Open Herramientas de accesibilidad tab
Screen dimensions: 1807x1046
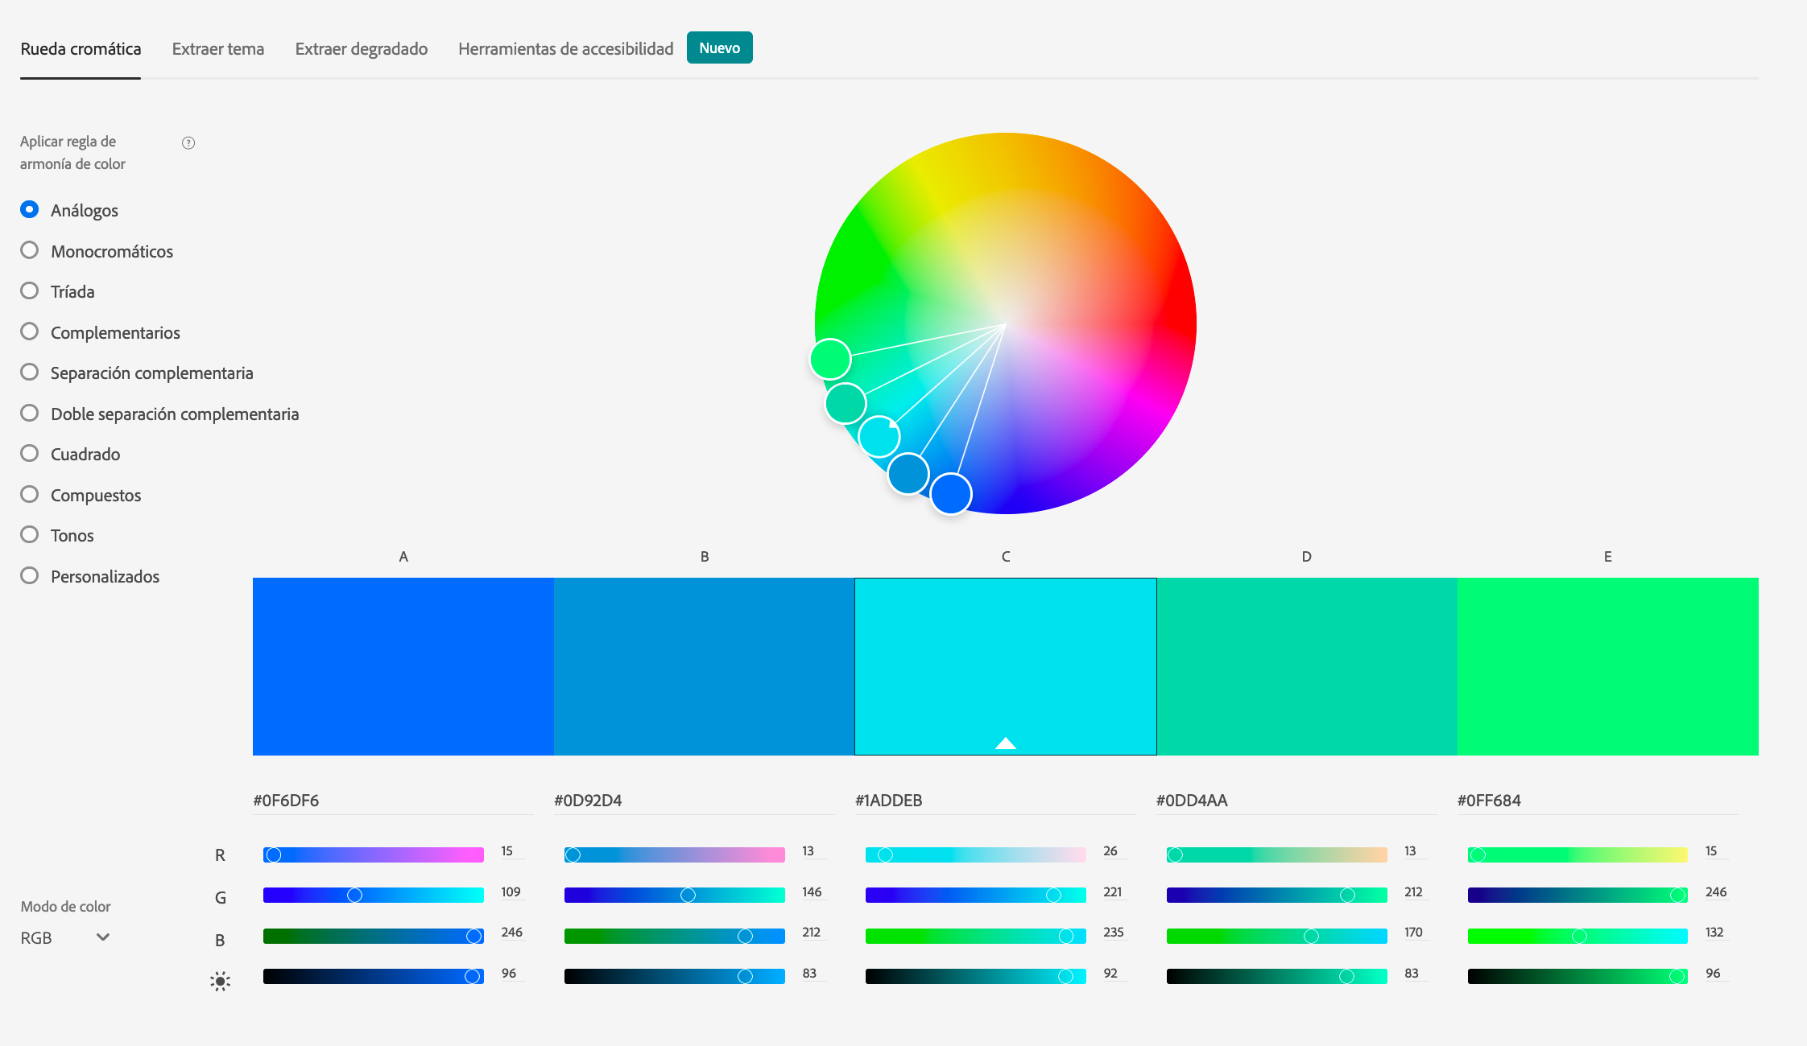(x=565, y=49)
